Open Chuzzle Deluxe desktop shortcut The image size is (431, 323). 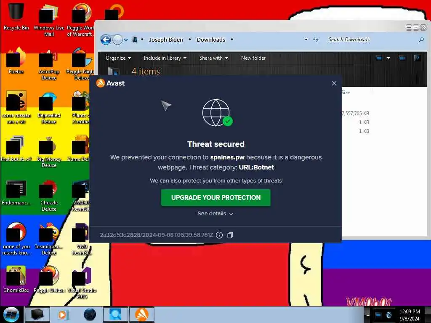pos(49,195)
